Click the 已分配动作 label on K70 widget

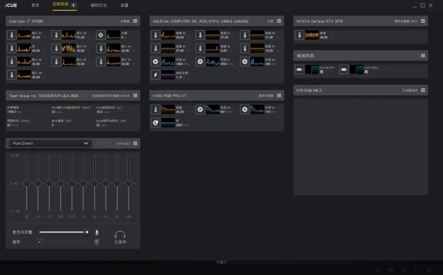pyautogui.click(x=410, y=90)
